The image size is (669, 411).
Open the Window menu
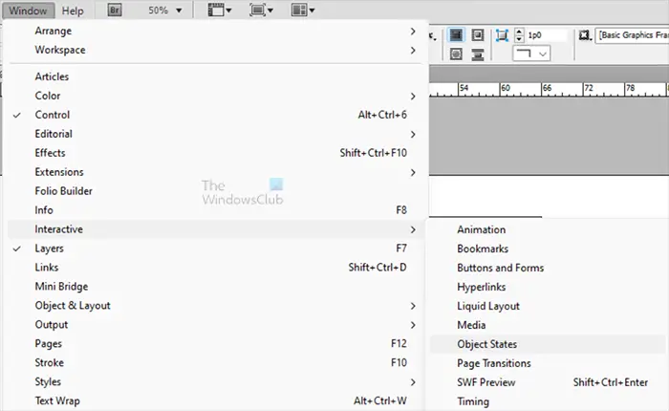coord(28,11)
